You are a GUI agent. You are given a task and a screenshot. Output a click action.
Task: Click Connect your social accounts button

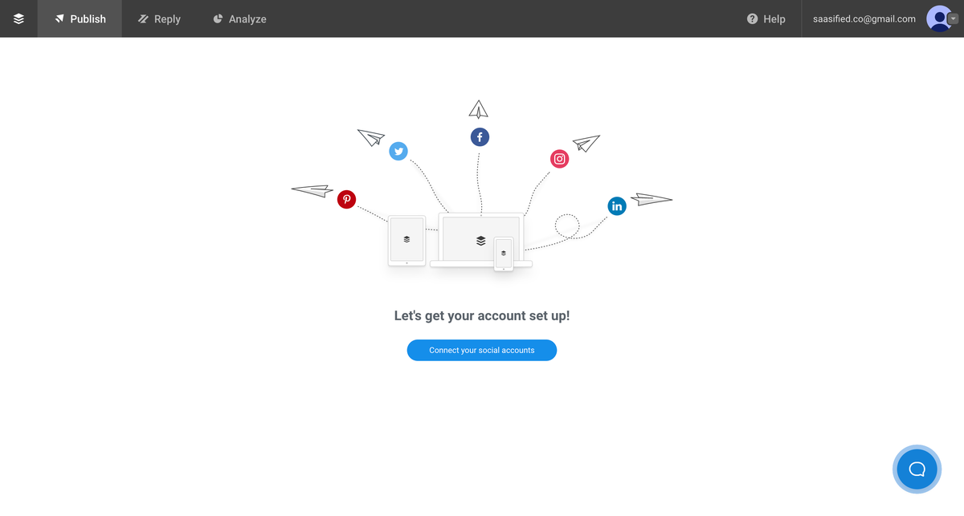[482, 350]
